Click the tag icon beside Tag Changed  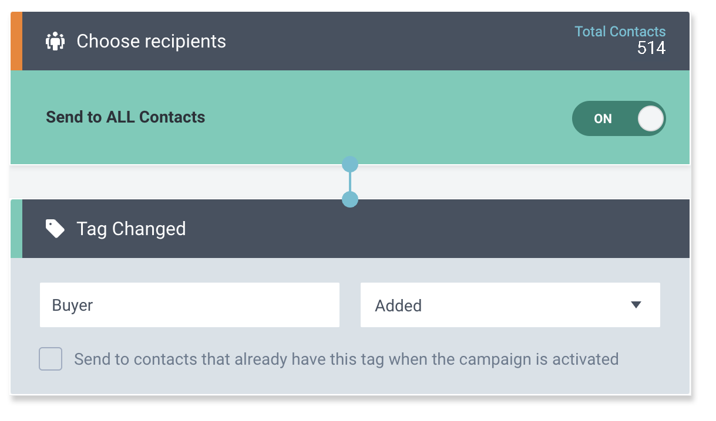tap(55, 229)
